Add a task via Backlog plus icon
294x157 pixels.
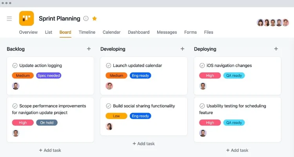89,49
